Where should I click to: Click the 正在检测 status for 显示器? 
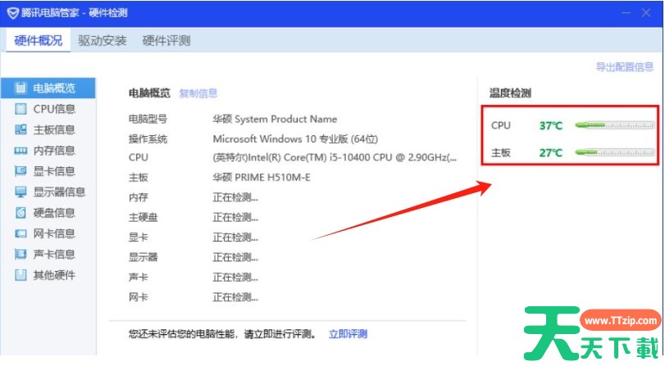[x=235, y=257]
